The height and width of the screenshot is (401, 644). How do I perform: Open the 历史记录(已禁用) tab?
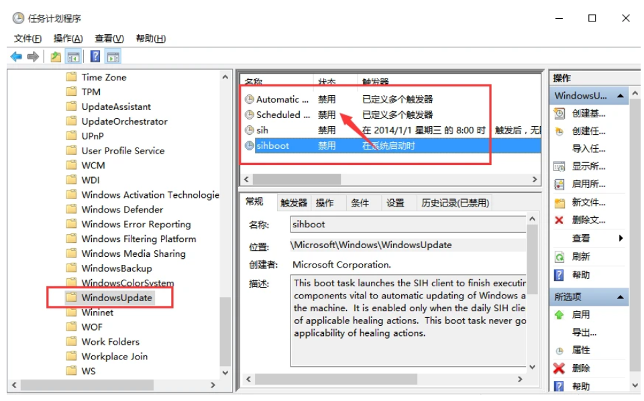[455, 203]
